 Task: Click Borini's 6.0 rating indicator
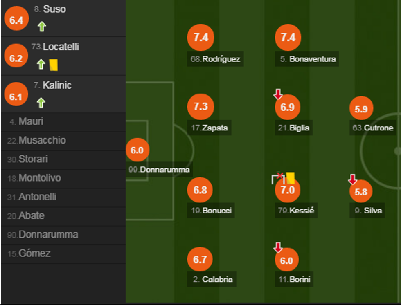click(x=287, y=260)
